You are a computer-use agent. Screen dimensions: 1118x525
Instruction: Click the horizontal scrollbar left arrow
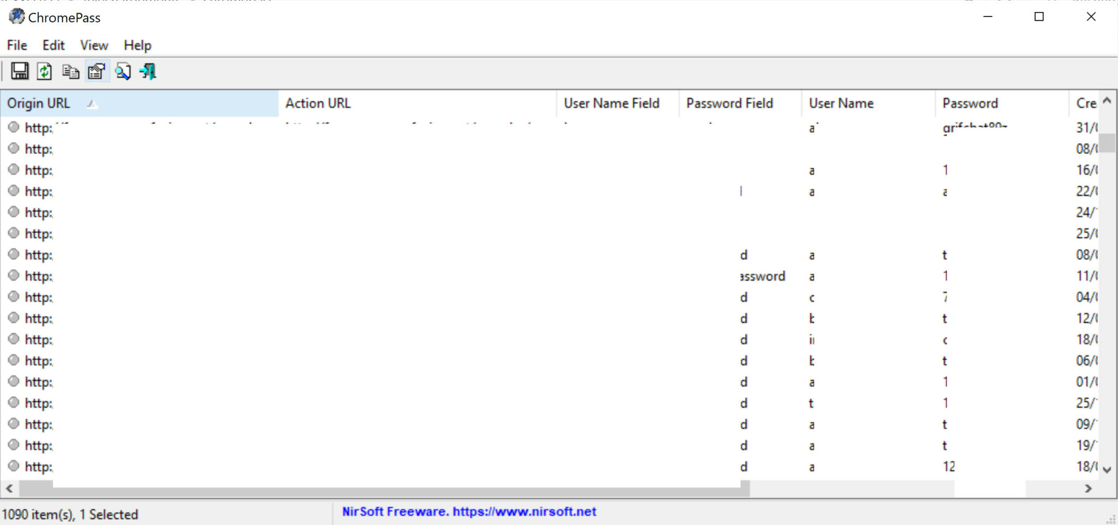pos(9,488)
